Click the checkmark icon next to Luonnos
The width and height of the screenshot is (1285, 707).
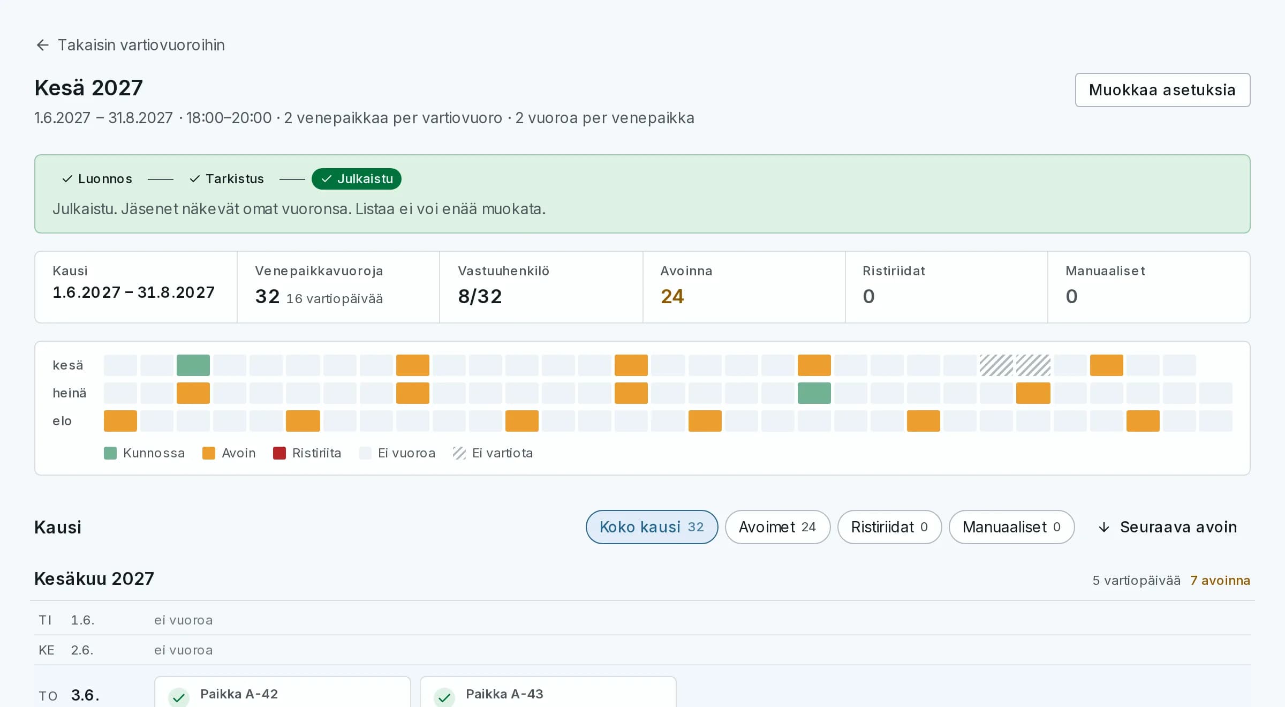point(67,179)
